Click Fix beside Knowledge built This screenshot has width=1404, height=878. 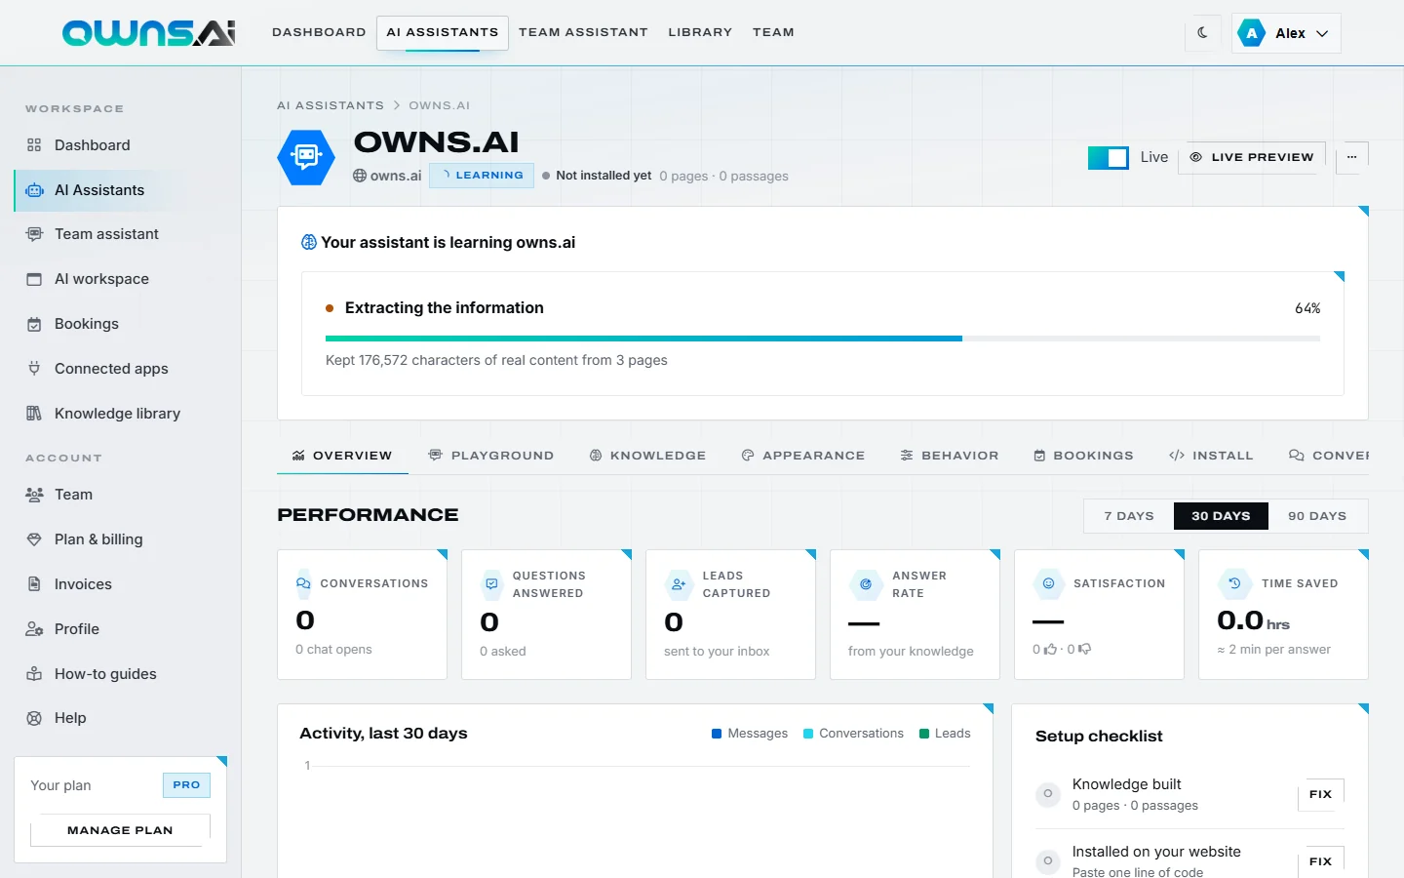(x=1321, y=794)
